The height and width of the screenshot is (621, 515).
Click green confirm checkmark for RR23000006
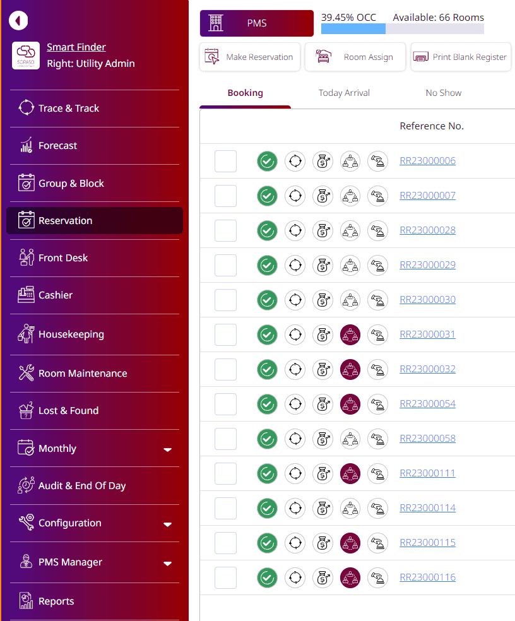coord(267,161)
